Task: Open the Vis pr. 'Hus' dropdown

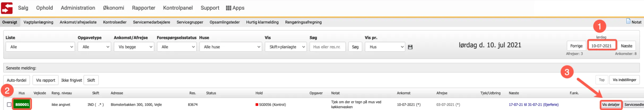Action: [385, 47]
